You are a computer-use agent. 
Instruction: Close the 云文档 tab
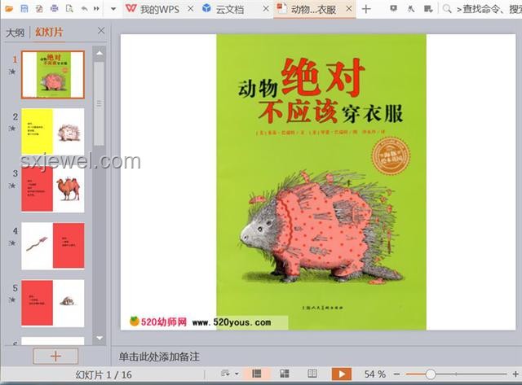tap(266, 9)
